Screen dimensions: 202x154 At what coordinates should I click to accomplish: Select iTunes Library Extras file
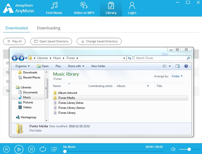pyautogui.click(x=68, y=103)
